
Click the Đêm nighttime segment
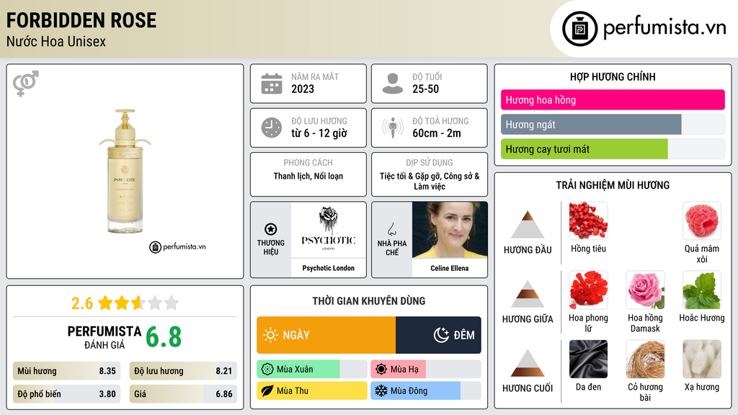tap(438, 335)
